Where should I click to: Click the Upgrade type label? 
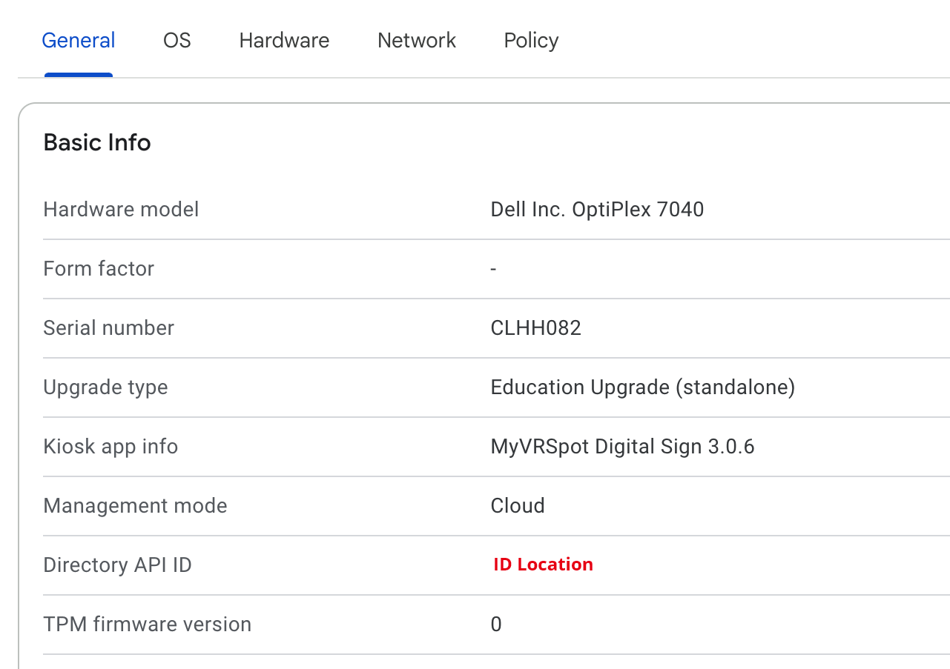point(105,387)
